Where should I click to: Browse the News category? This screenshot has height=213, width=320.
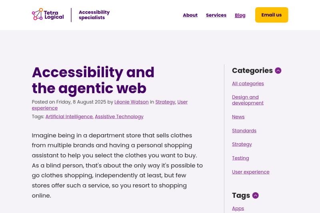point(238,117)
